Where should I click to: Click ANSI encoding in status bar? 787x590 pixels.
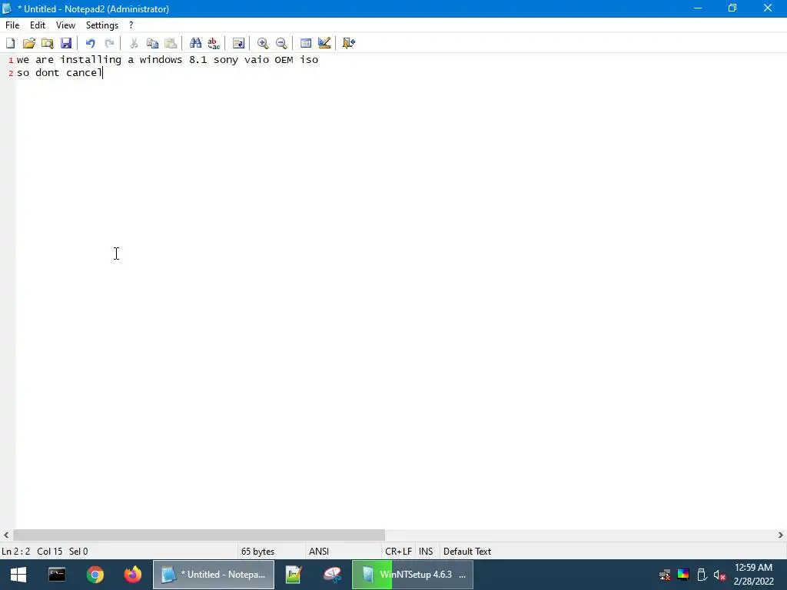tap(319, 552)
